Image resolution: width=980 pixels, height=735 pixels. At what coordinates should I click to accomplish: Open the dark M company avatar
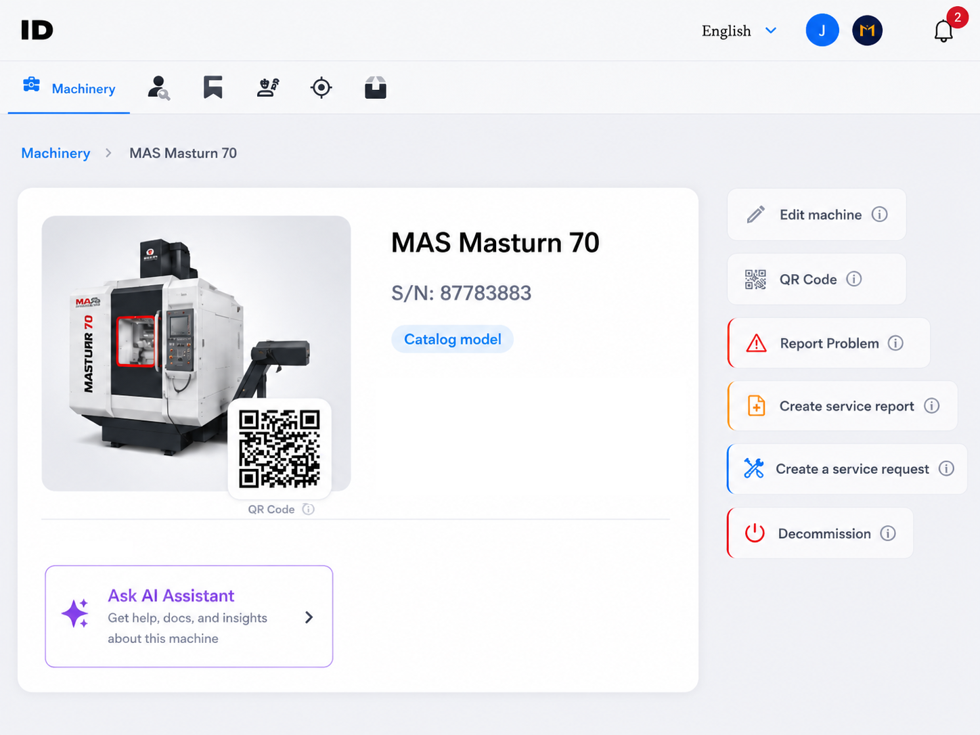(x=867, y=30)
